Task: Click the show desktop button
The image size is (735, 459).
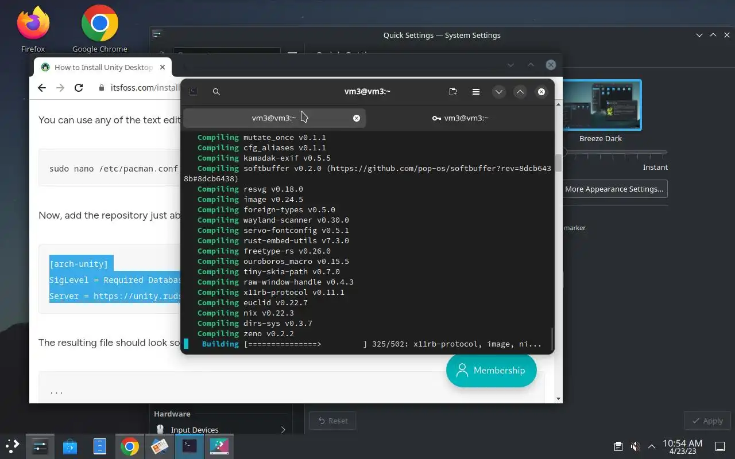Action: [x=720, y=446]
